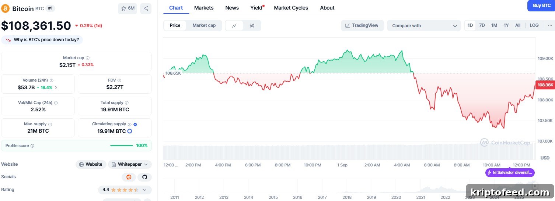Open the Volume (24h) details arrow

(56, 87)
